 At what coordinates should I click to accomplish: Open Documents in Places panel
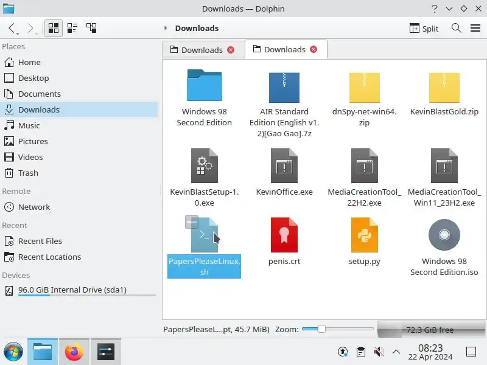[x=79, y=94]
